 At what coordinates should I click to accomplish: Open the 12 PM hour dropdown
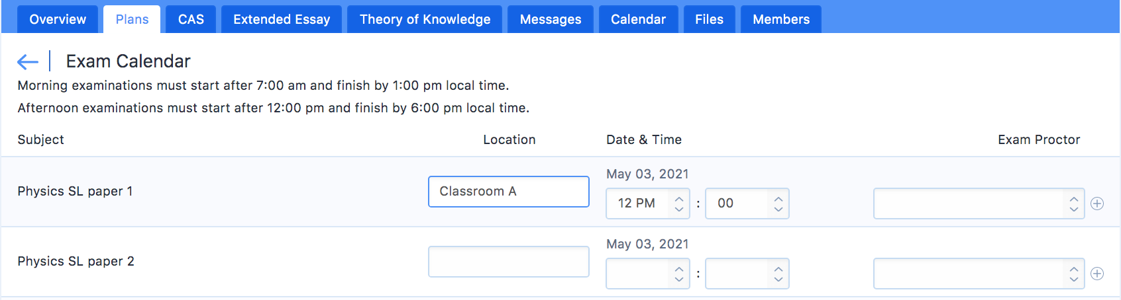tap(647, 204)
